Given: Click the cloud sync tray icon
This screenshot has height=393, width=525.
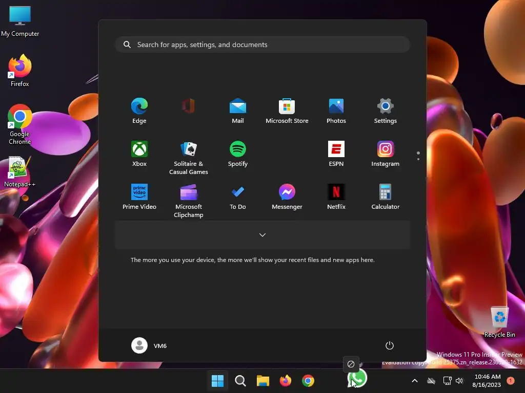Looking at the screenshot, I should (431, 381).
